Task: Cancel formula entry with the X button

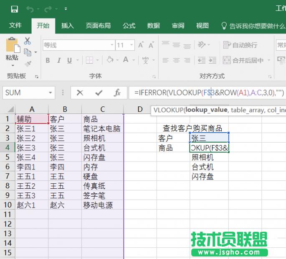Action: [x=80, y=92]
